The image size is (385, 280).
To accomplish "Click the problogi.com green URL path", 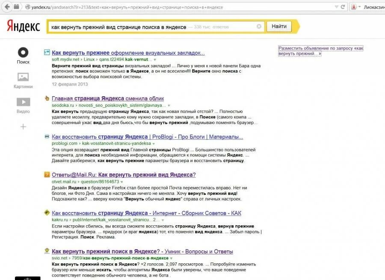I will (101, 143).
